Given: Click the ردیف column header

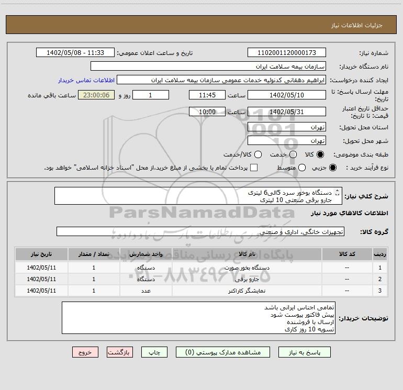Looking at the screenshot, I should coord(380,254).
